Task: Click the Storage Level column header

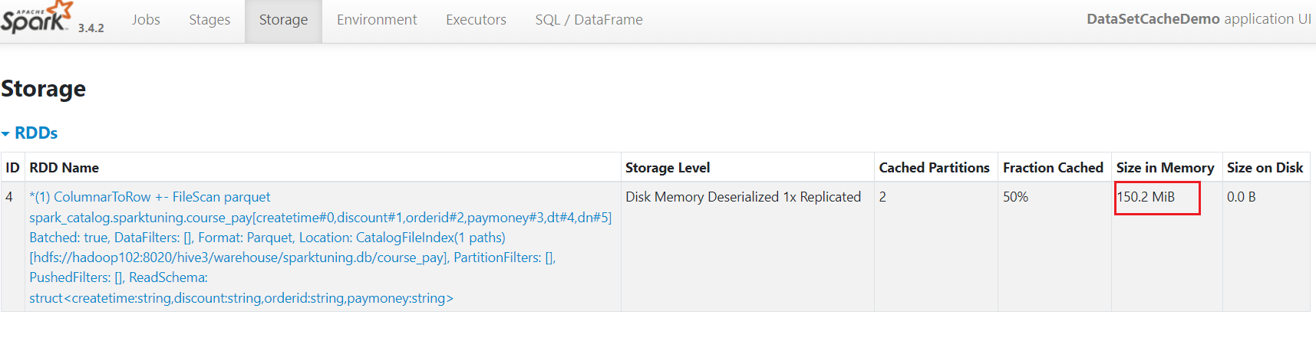Action: (x=668, y=167)
